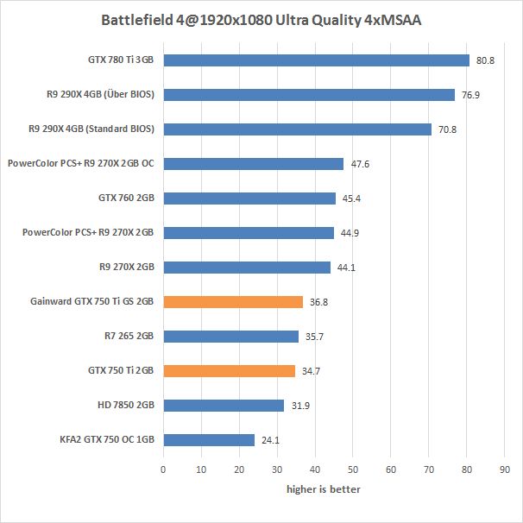Click the 76.9 data label
This screenshot has width=523, height=523.
[x=470, y=96]
